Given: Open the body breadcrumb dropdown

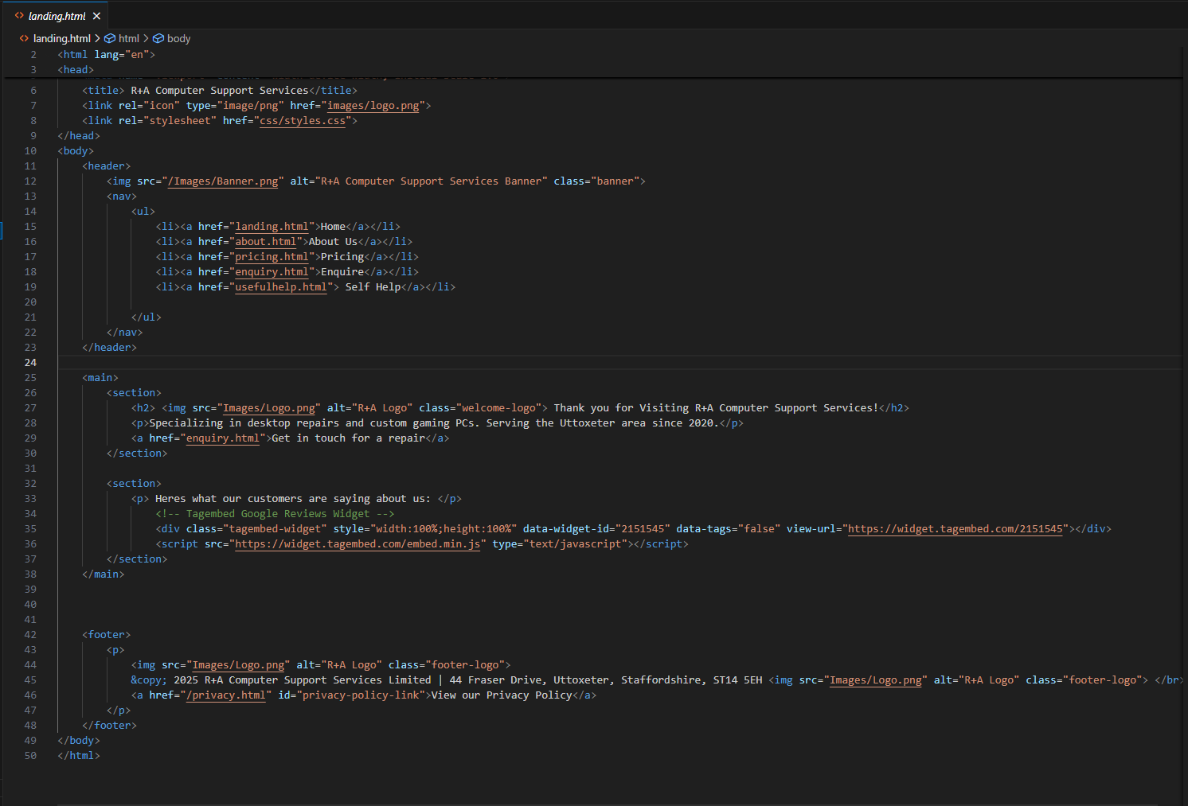Looking at the screenshot, I should 177,38.
